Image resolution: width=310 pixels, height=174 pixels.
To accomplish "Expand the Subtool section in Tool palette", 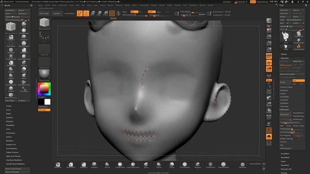I will pos(284,54).
